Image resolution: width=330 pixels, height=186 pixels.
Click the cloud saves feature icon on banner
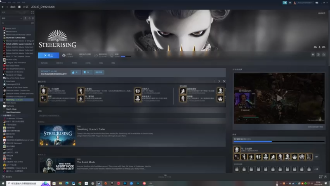click(315, 47)
